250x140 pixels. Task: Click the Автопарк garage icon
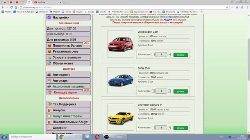pyautogui.click(x=49, y=80)
